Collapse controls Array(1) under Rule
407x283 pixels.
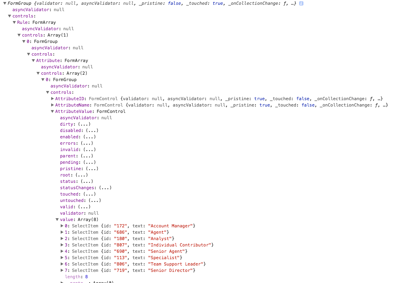pos(19,35)
